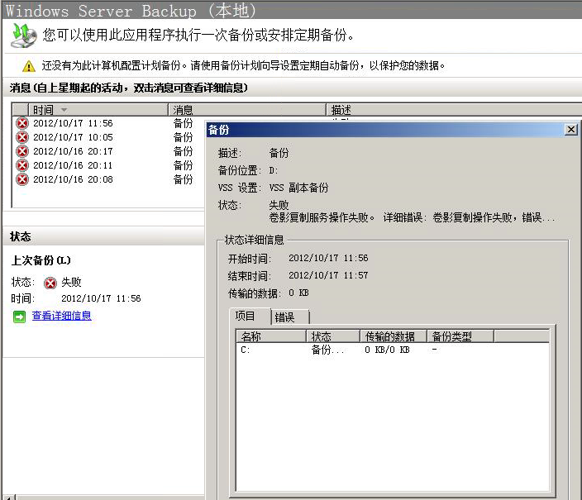The image size is (582, 500).
Task: Click the 描述 column header in messages list
Action: 454,110
